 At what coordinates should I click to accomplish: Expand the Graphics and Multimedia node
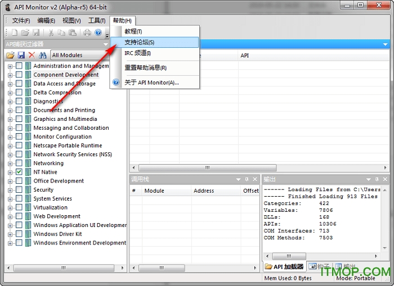point(10,119)
